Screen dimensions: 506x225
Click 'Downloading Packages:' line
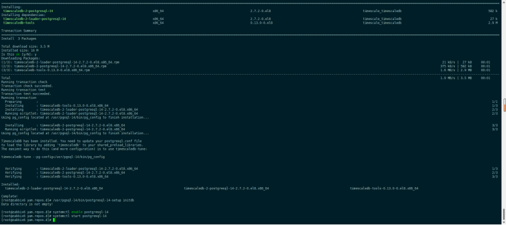(21, 59)
